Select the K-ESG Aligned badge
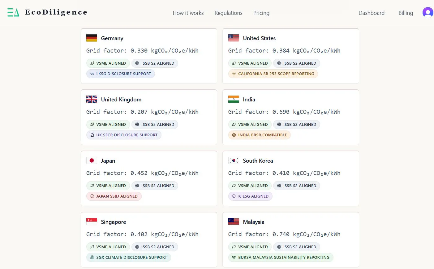The width and height of the screenshot is (434, 269). tap(250, 196)
